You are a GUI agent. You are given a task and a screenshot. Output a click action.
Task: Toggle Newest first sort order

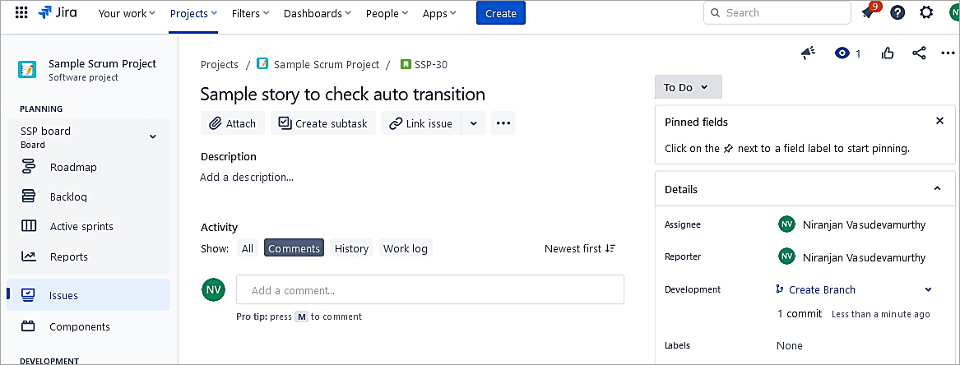(x=579, y=248)
